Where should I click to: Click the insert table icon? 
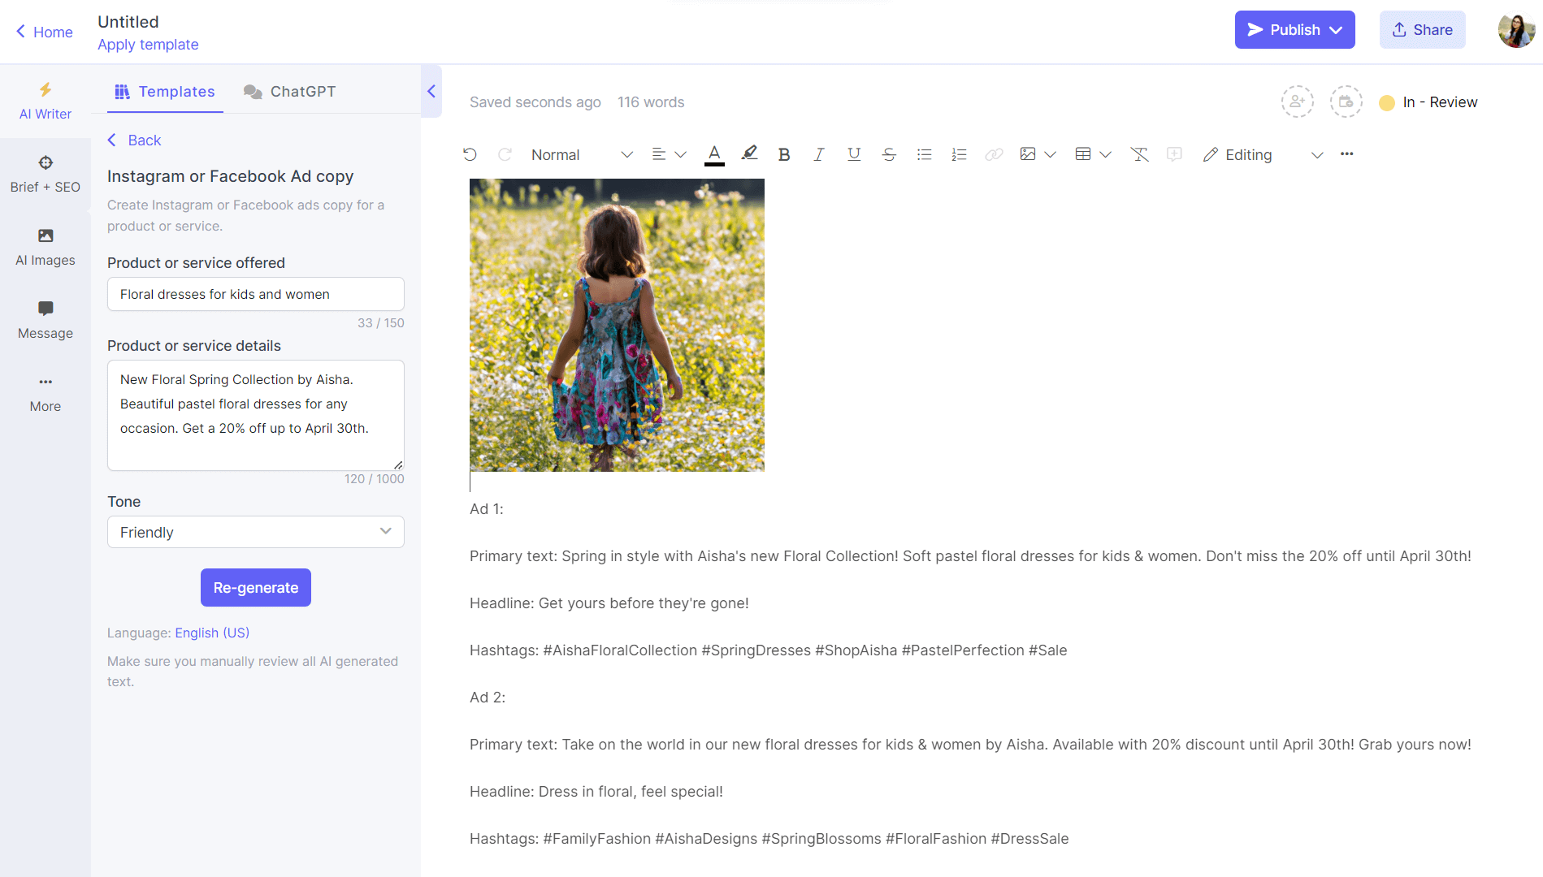coord(1083,154)
